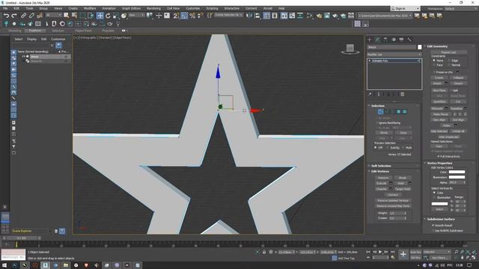Image resolution: width=479 pixels, height=269 pixels.
Task: Open the Modifier List dropdown
Action: (394, 55)
